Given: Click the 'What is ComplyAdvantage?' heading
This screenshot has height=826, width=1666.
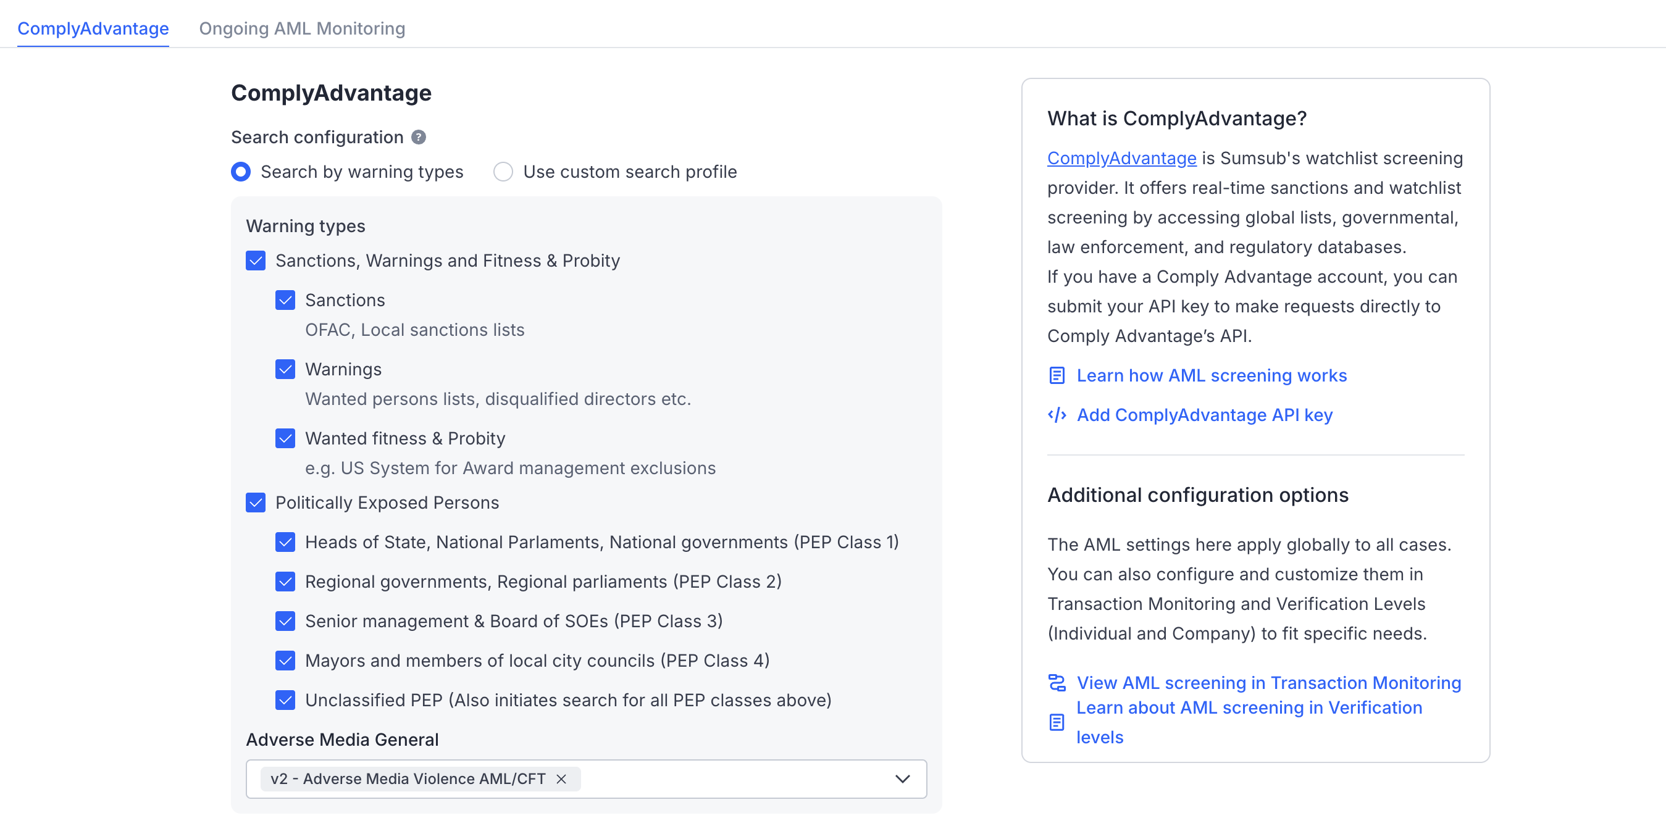Looking at the screenshot, I should tap(1176, 119).
